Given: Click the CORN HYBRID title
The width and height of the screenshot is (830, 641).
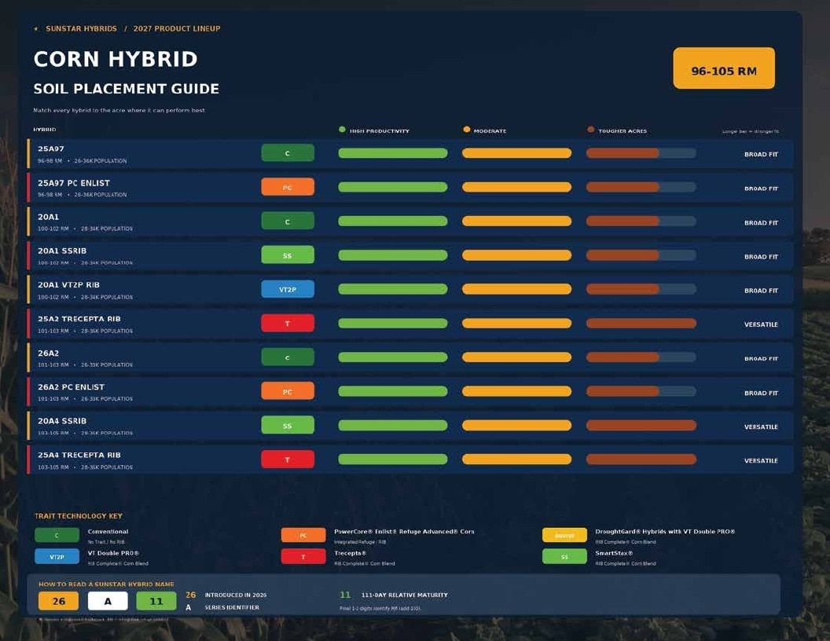Looking at the screenshot, I should 116,59.
